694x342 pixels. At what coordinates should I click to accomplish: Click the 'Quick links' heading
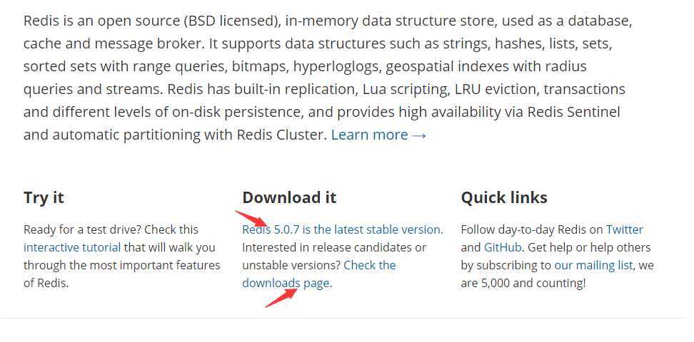[x=504, y=197]
